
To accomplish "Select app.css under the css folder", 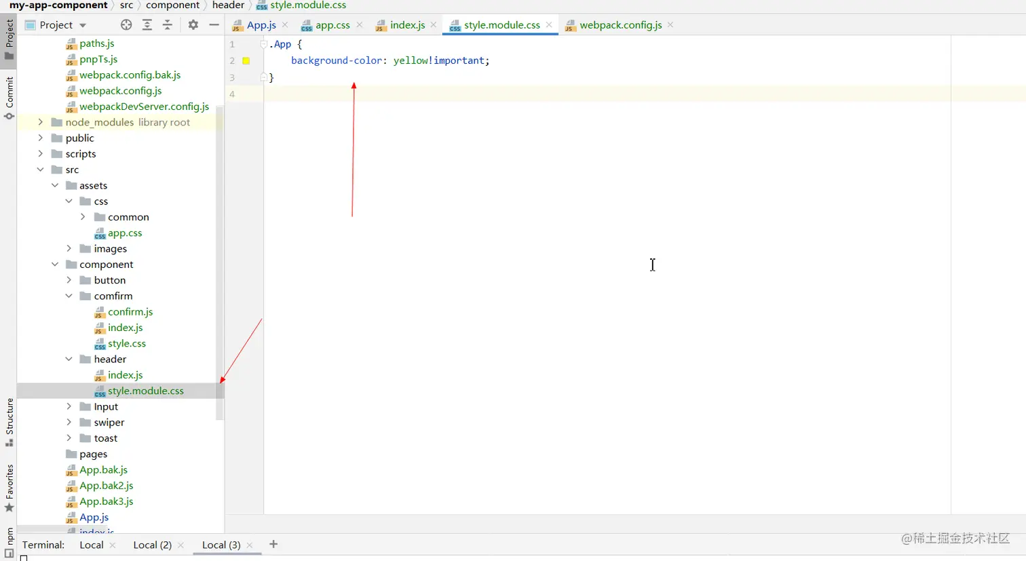I will click(125, 233).
